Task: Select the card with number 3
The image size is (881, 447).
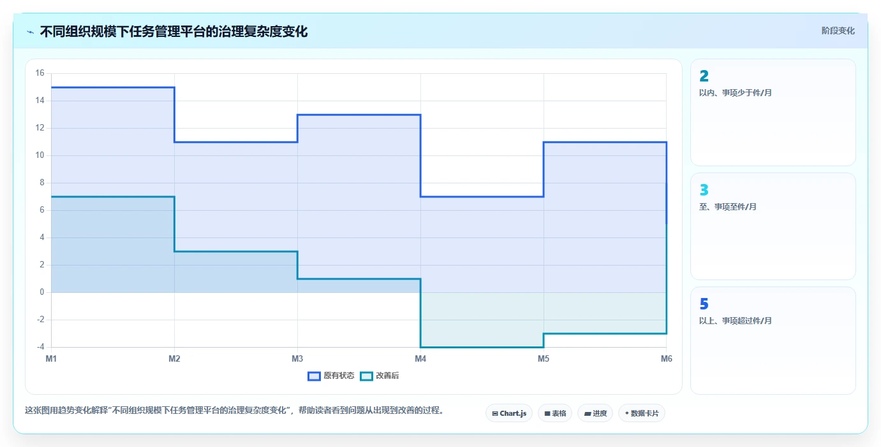Action: pyautogui.click(x=773, y=226)
